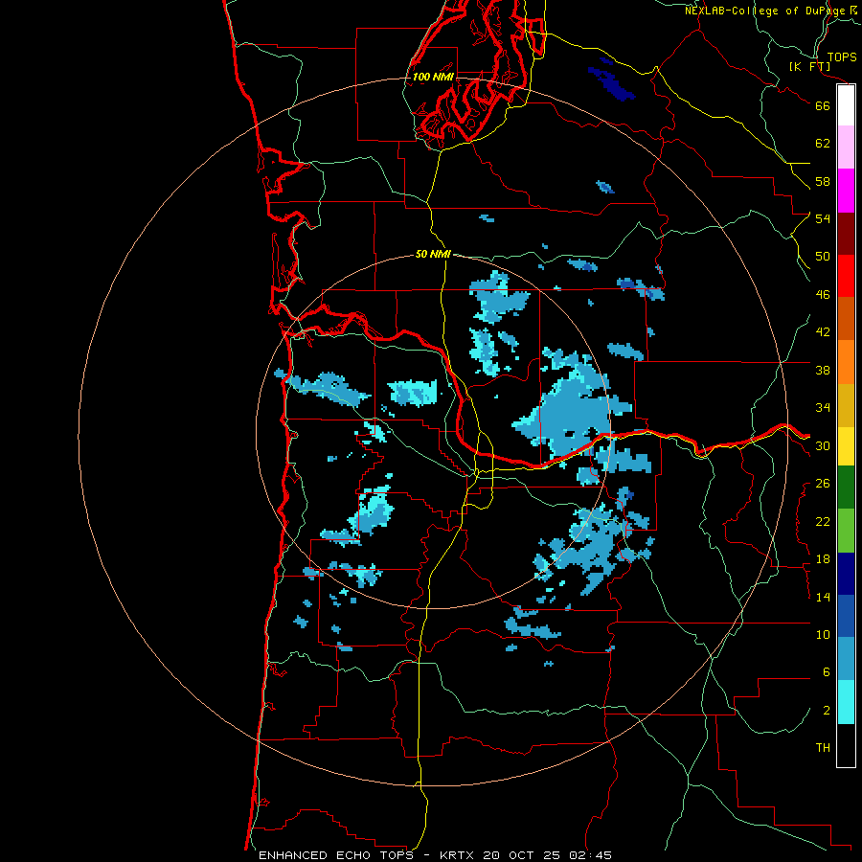Image resolution: width=862 pixels, height=862 pixels.
Task: Click the '58' legend scale value
Action: (823, 181)
